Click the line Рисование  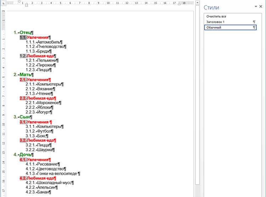tap(43, 164)
